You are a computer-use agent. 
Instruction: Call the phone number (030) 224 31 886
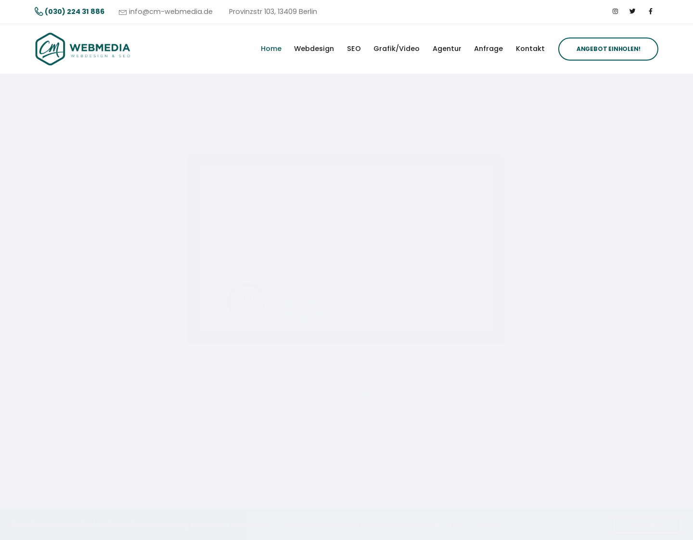coord(70,12)
